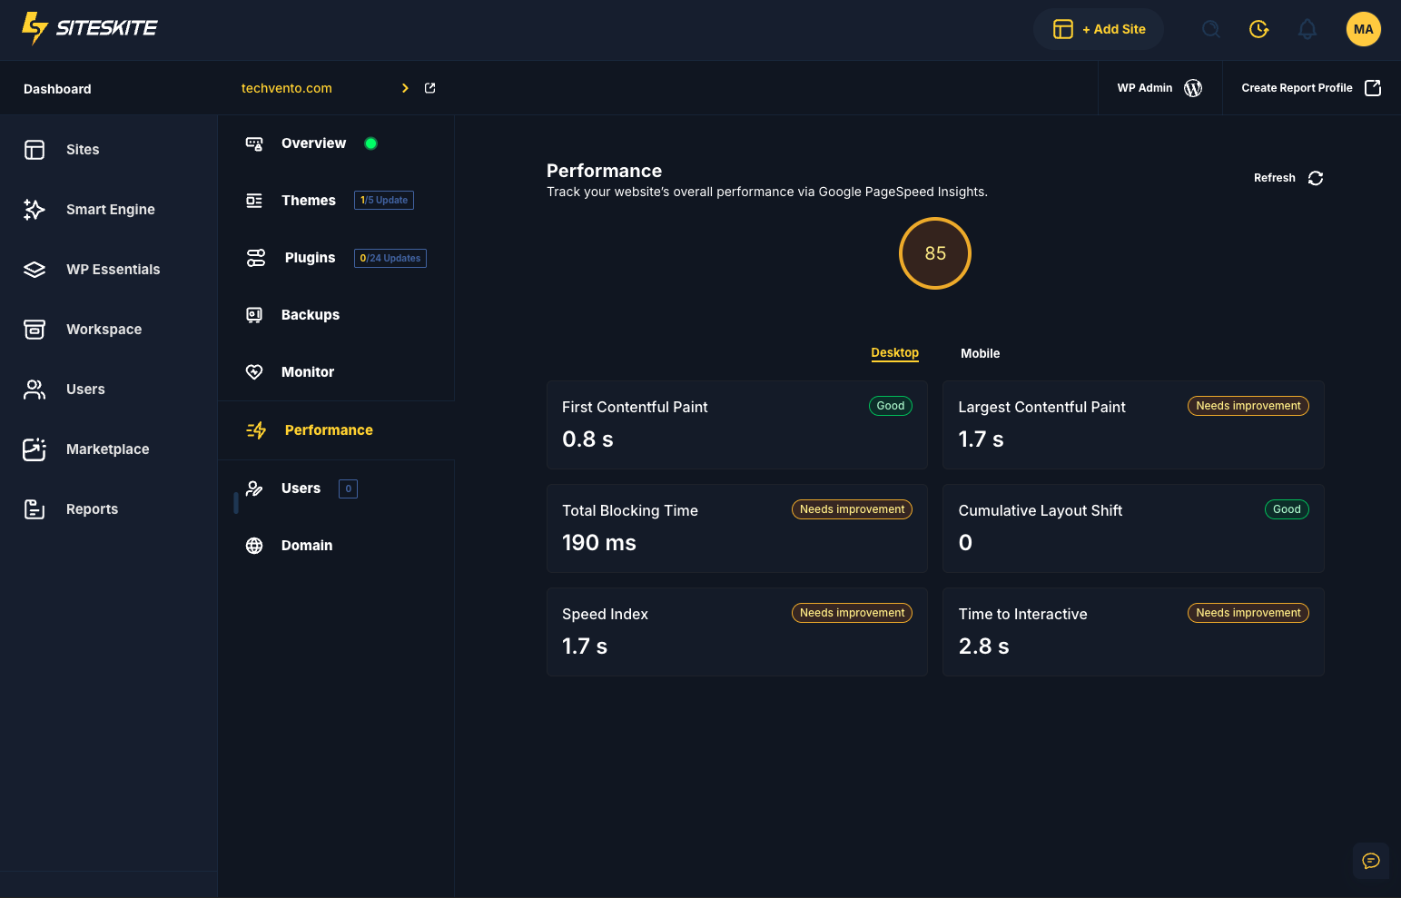Click the search icon in top bar
Screen dimensions: 1401x898
1210,29
